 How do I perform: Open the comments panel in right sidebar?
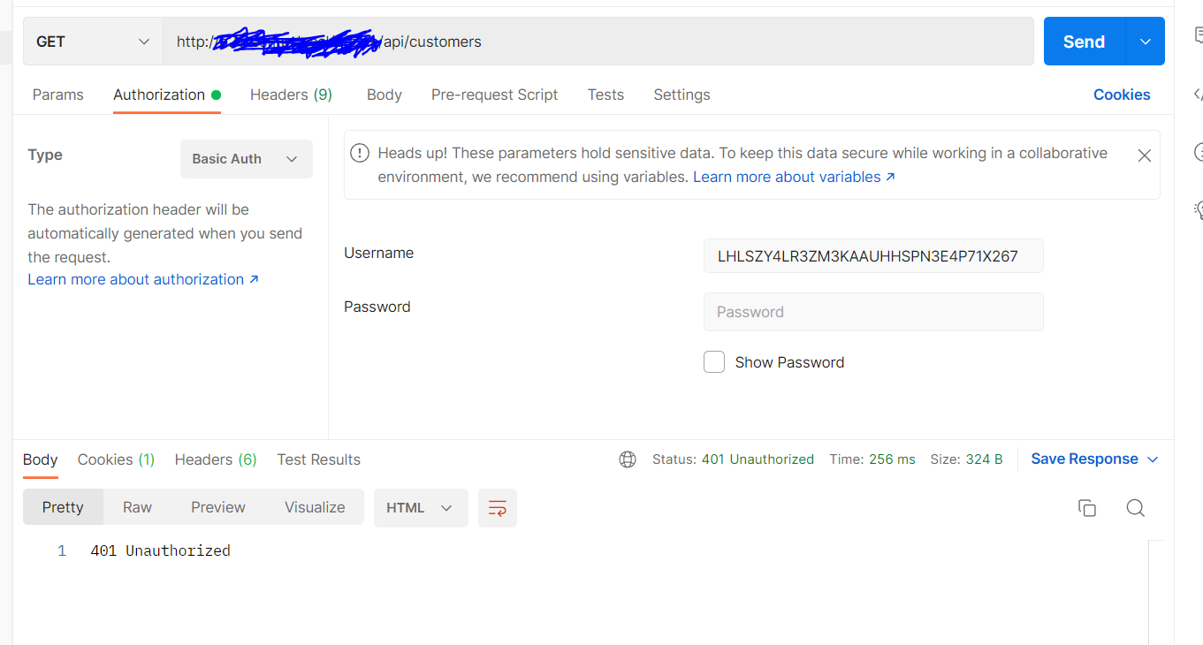click(1198, 34)
